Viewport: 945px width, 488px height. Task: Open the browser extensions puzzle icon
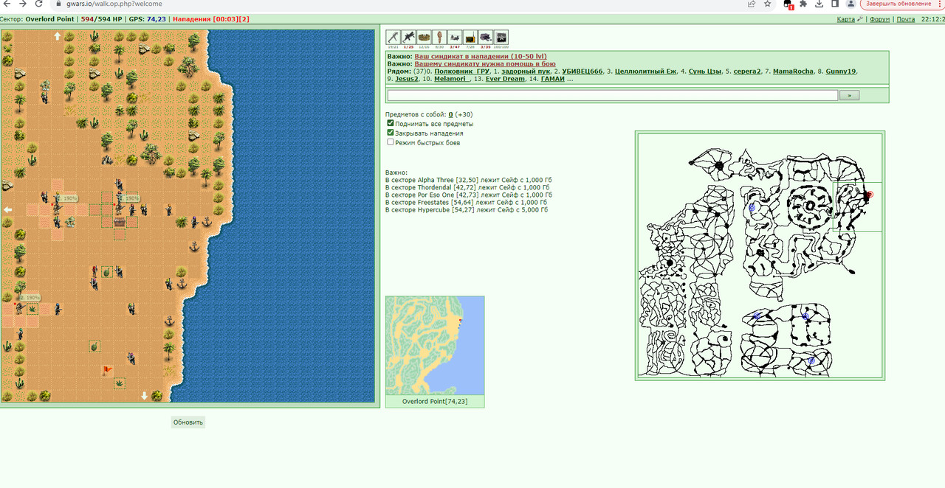[x=803, y=4]
